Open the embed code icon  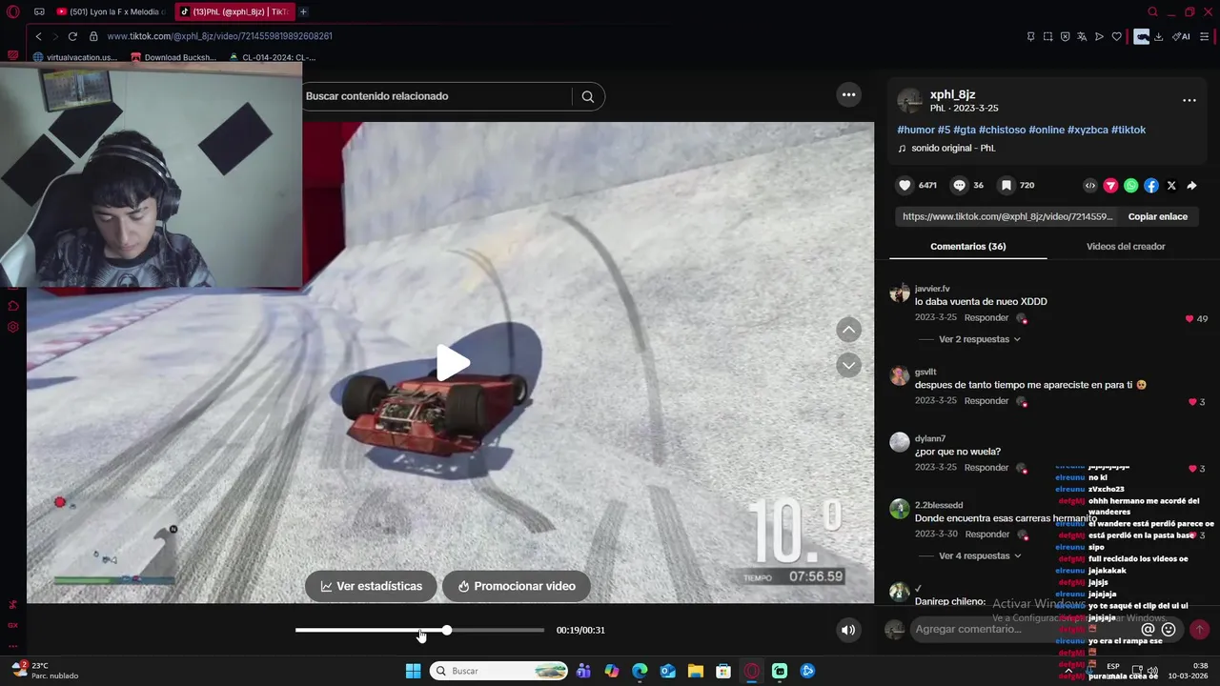click(1090, 186)
